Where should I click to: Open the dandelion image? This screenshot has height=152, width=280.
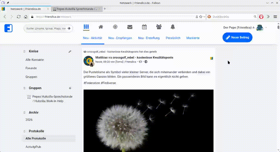click(x=148, y=121)
